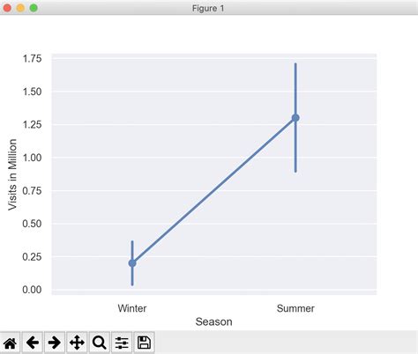Click the Summer data point marker
Viewport: 418px width, 354px height.
[295, 118]
